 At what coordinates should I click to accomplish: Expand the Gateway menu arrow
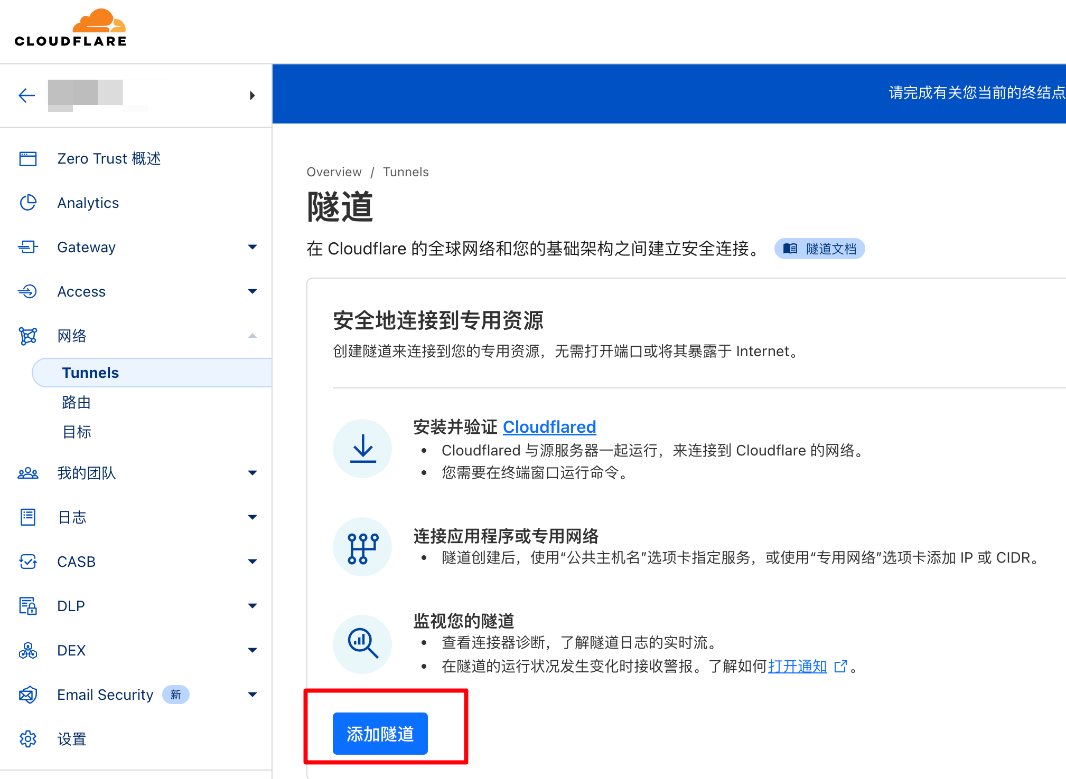pos(253,247)
